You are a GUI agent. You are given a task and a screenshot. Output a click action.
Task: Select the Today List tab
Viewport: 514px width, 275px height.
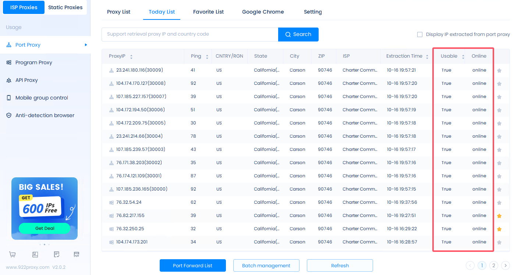pyautogui.click(x=162, y=12)
